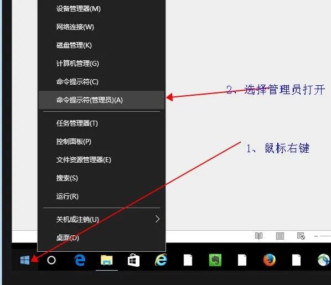Select 运行(R) menu entry

101,196
